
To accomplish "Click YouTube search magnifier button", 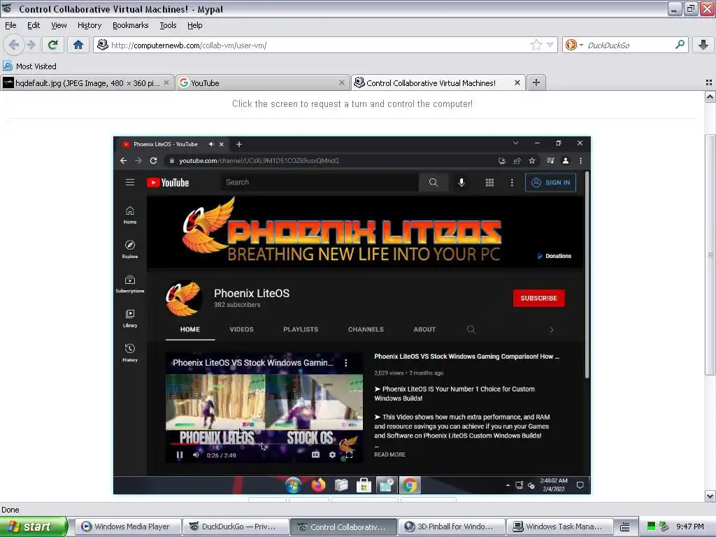I will [x=433, y=182].
